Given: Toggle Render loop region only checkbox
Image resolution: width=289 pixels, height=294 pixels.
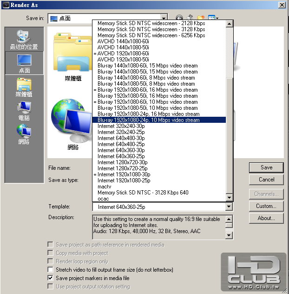Looking at the screenshot, I should pyautogui.click(x=50, y=261).
